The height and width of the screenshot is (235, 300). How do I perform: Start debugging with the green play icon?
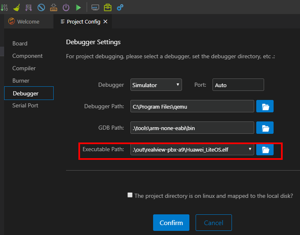pos(78,7)
